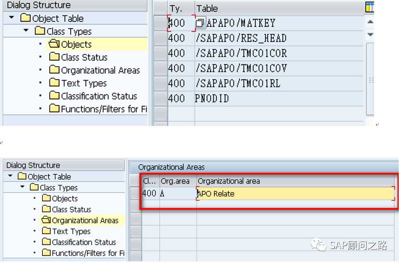The image size is (400, 263).
Task: Select the row marker for the APO Relate entry
Action: point(135,193)
